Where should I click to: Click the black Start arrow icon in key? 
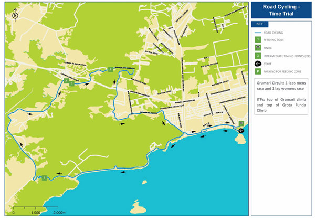(258, 63)
